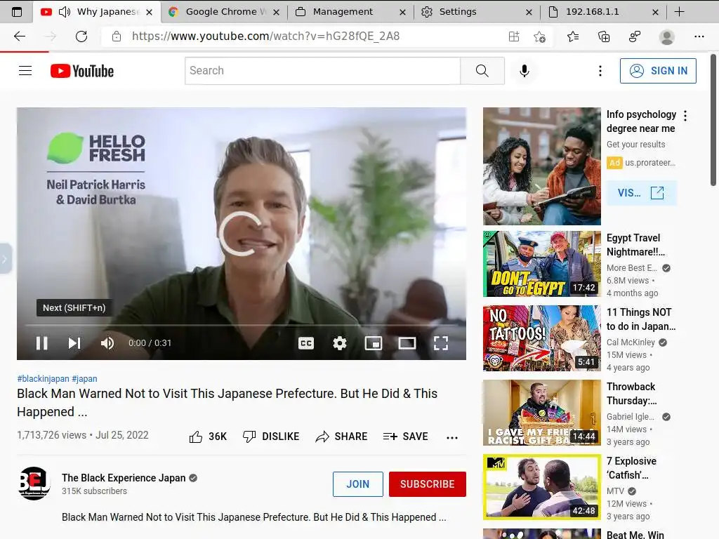Image resolution: width=719 pixels, height=539 pixels.
Task: Open browser Settings and more ellipsis
Action: click(699, 36)
